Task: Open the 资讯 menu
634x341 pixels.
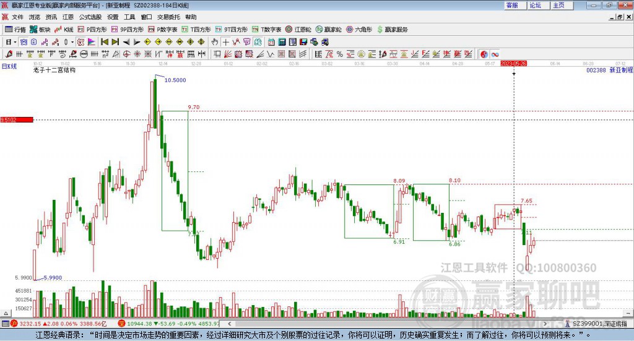Action: [51, 17]
